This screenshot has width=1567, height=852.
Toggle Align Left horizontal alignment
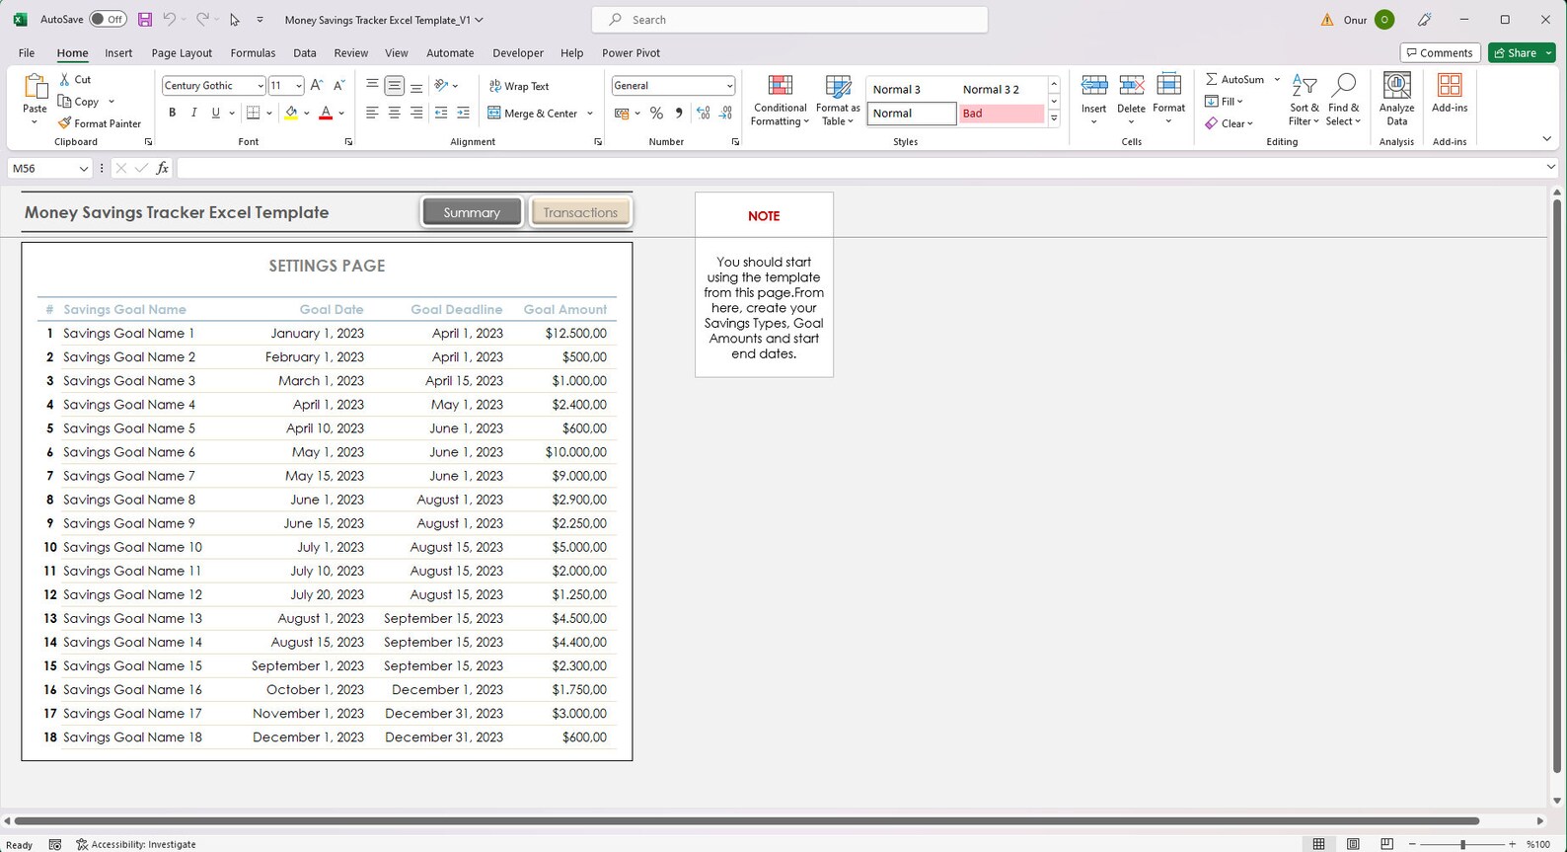372,113
